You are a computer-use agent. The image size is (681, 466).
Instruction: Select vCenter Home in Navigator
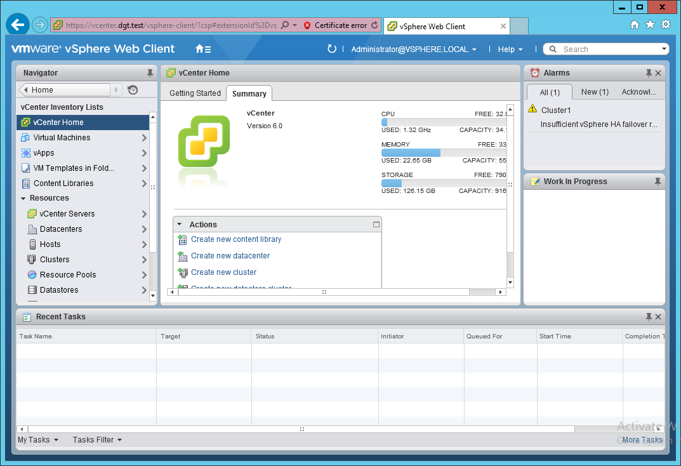pyautogui.click(x=83, y=123)
